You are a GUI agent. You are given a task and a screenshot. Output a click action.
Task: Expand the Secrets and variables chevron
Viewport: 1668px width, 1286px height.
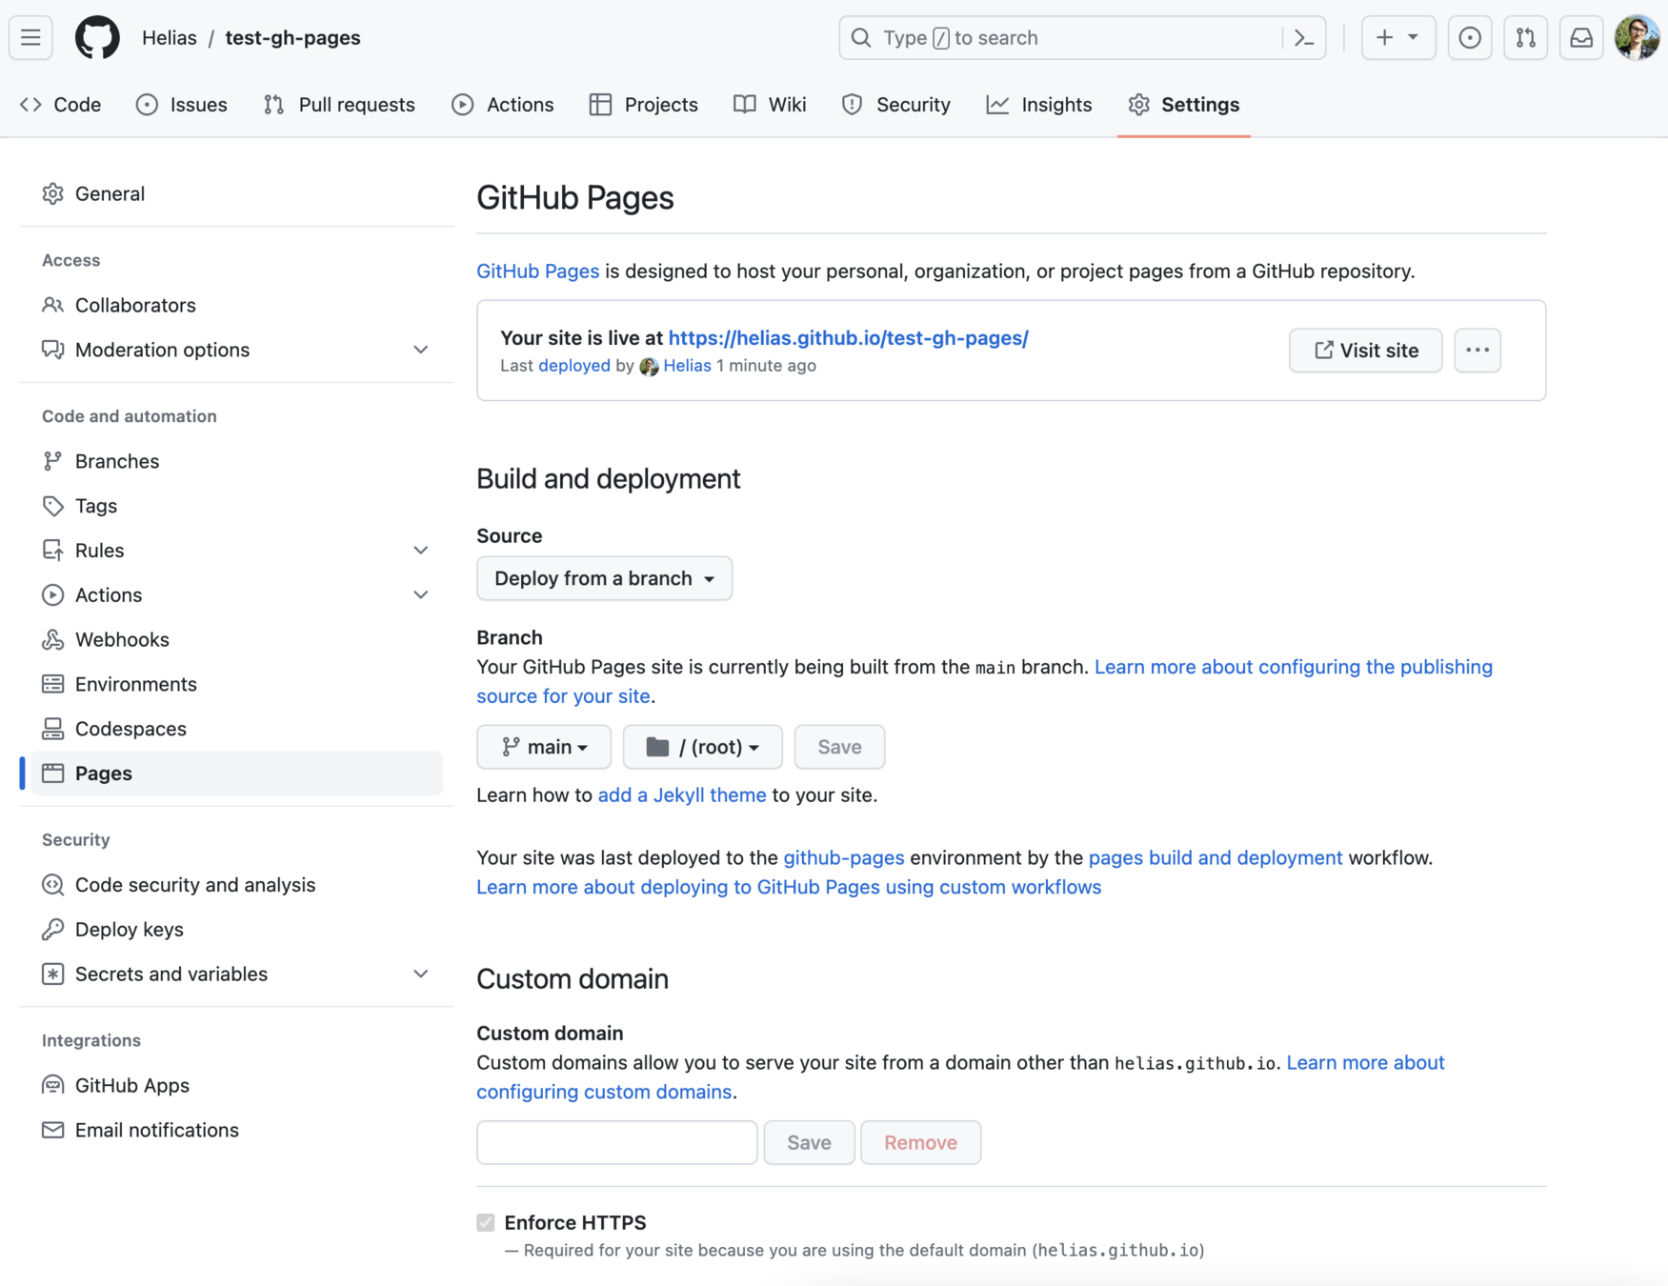(421, 975)
